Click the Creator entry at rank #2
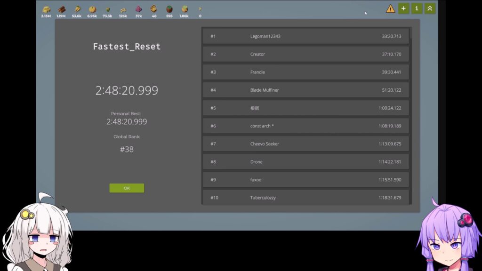The height and width of the screenshot is (271, 482). [305, 54]
